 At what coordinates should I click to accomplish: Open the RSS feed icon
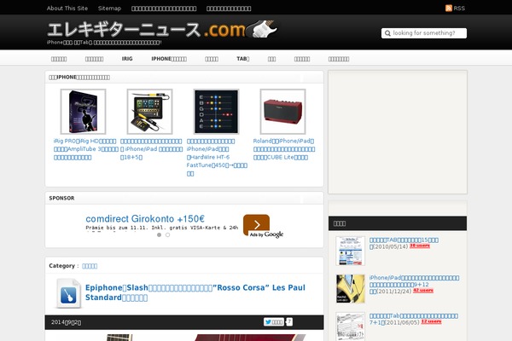pos(449,9)
